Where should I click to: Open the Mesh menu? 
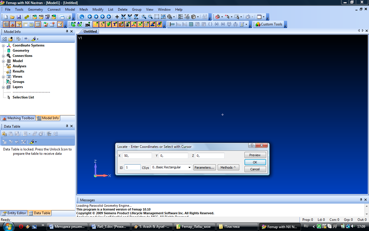(84, 10)
